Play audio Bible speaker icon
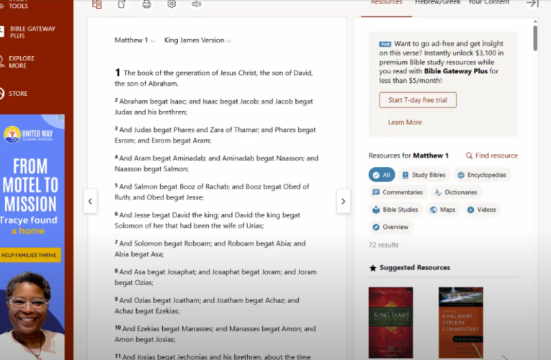 point(197,4)
